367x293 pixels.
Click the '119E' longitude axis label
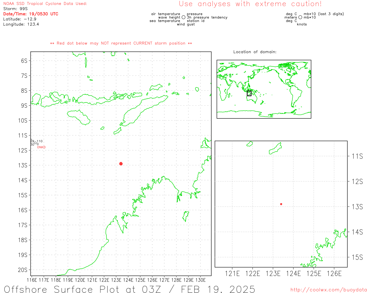tap(68, 280)
